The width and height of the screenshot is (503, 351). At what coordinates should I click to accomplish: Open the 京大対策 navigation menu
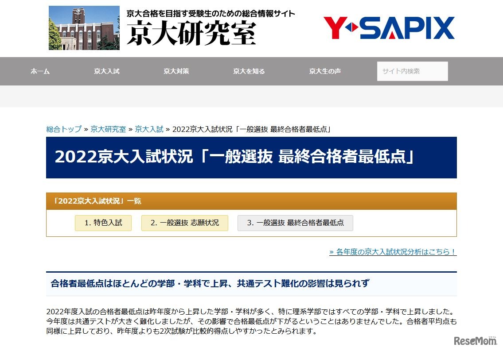(x=176, y=71)
